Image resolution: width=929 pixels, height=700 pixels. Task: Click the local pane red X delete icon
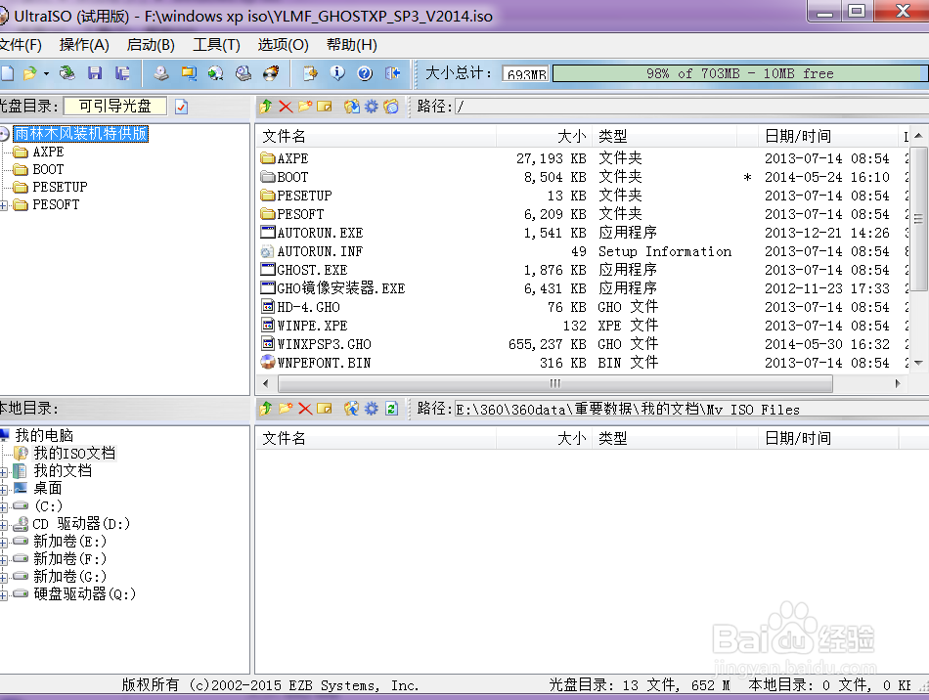tap(305, 409)
